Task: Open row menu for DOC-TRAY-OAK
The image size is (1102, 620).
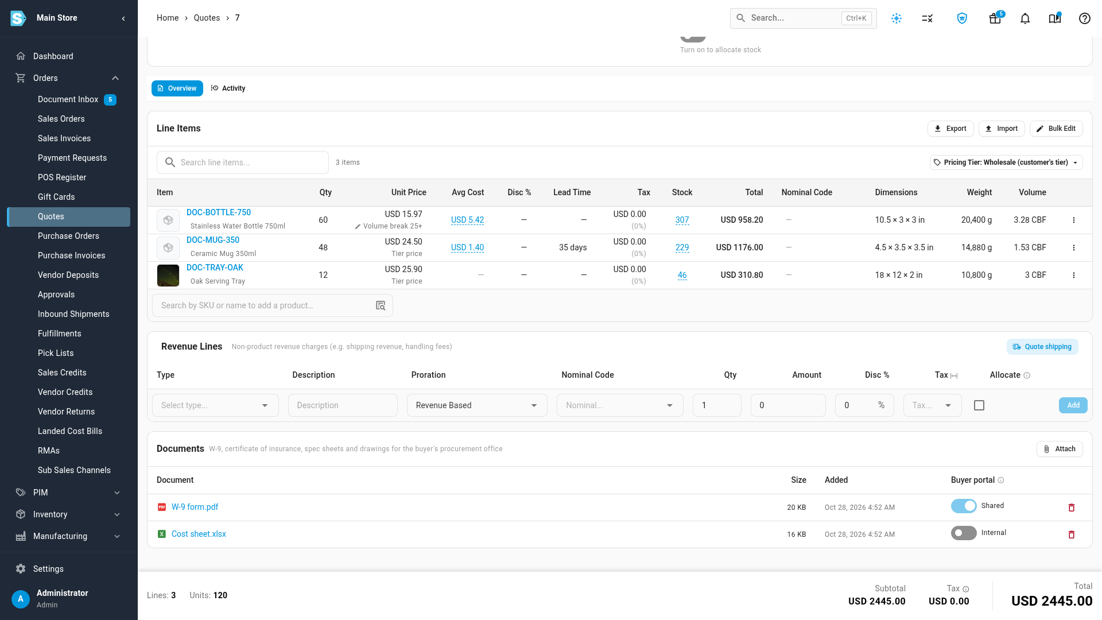Action: tap(1074, 276)
